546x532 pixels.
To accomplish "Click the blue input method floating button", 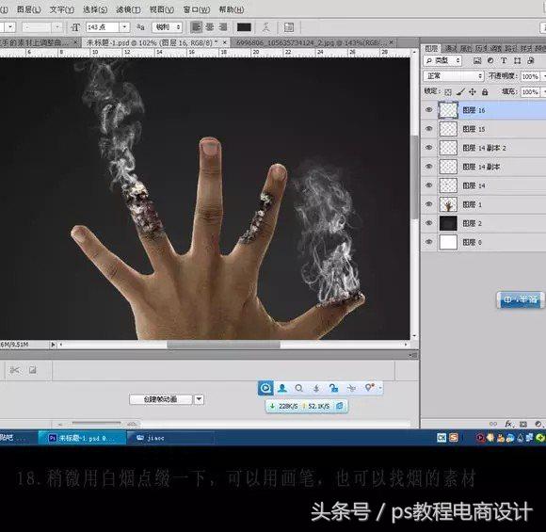I will (520, 299).
